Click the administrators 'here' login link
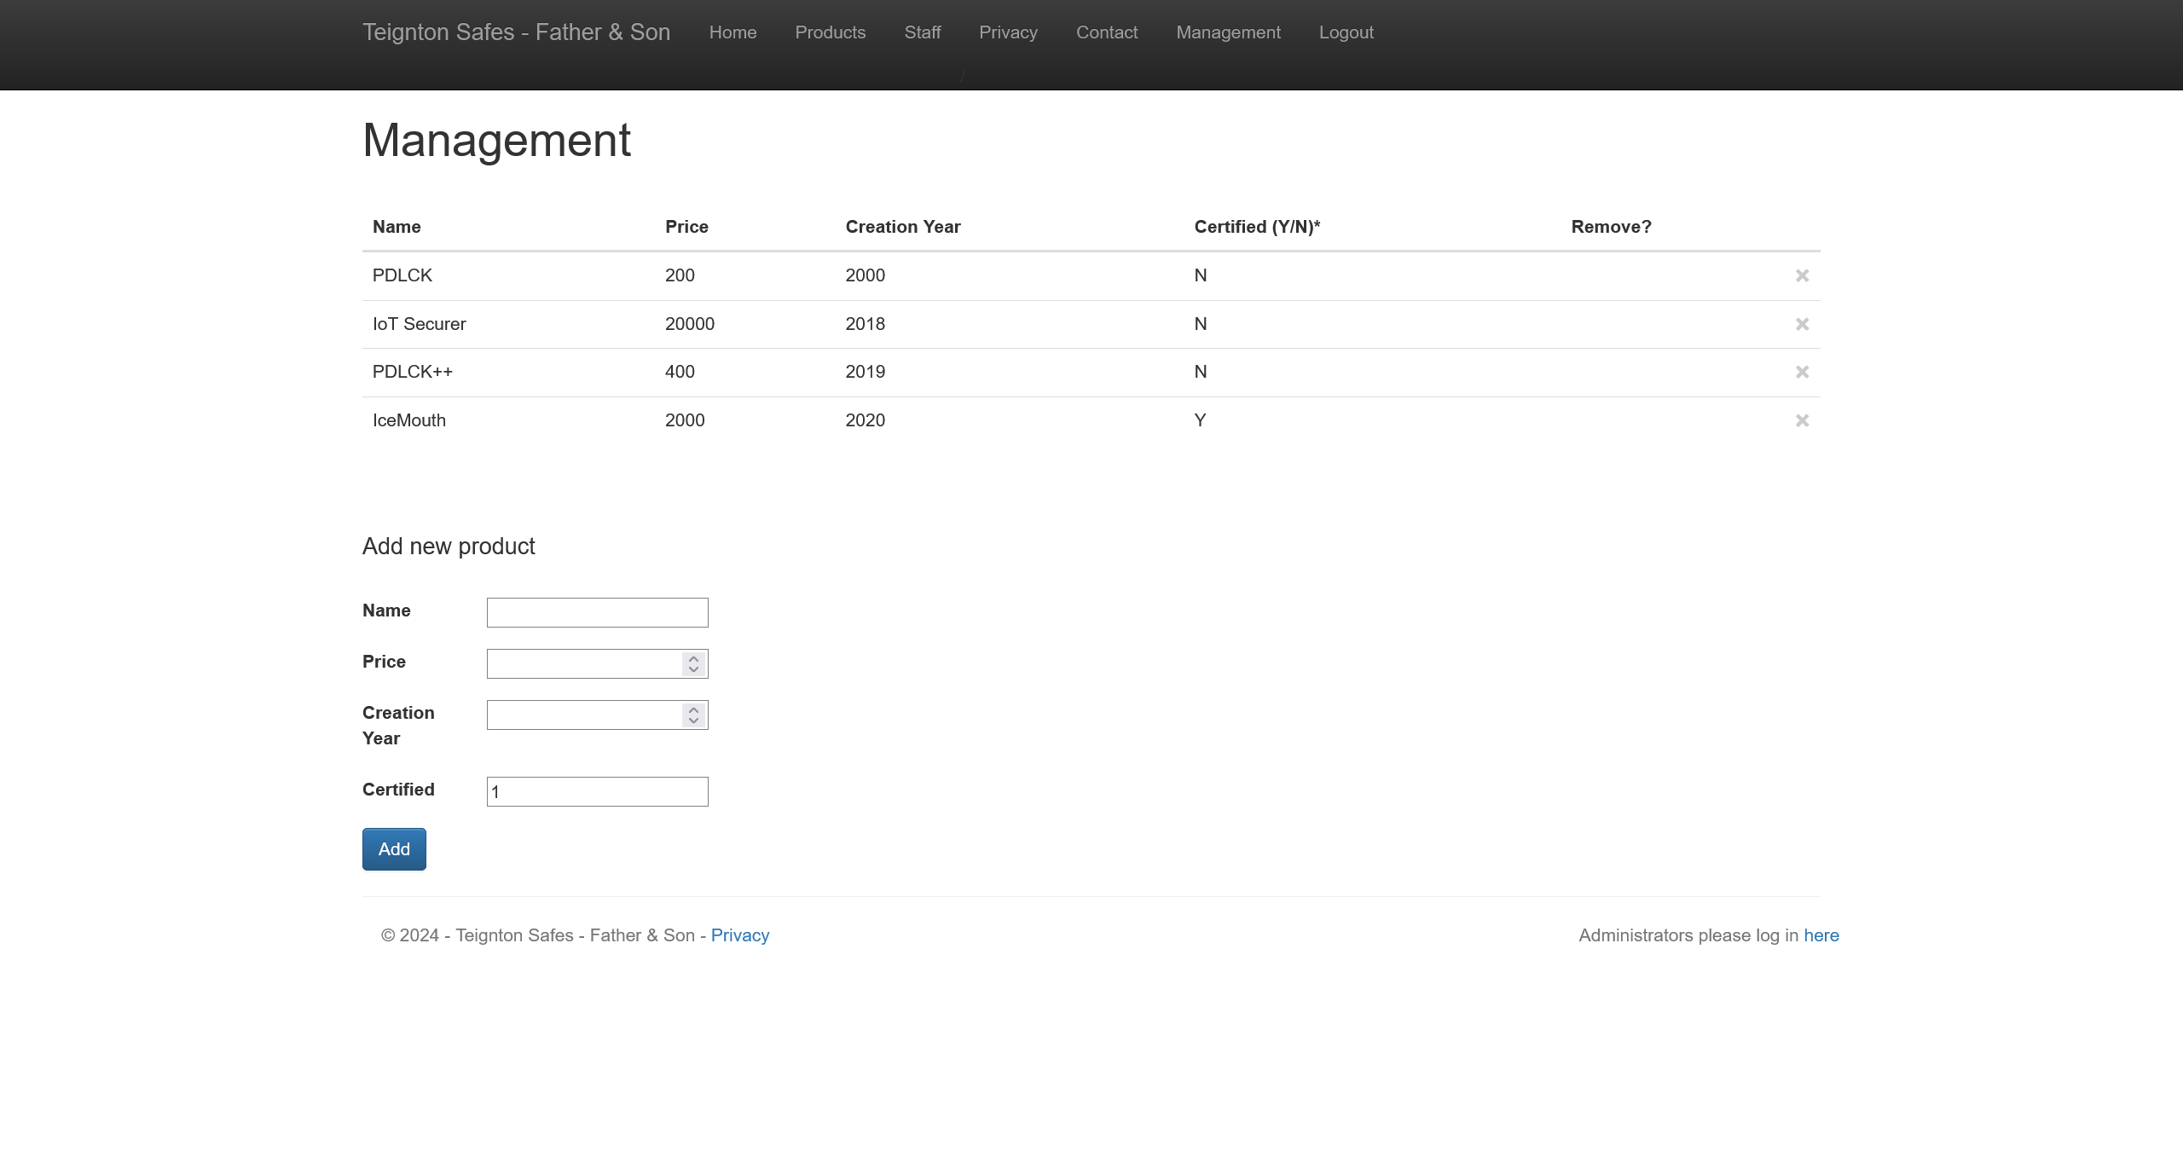 [x=1821, y=935]
